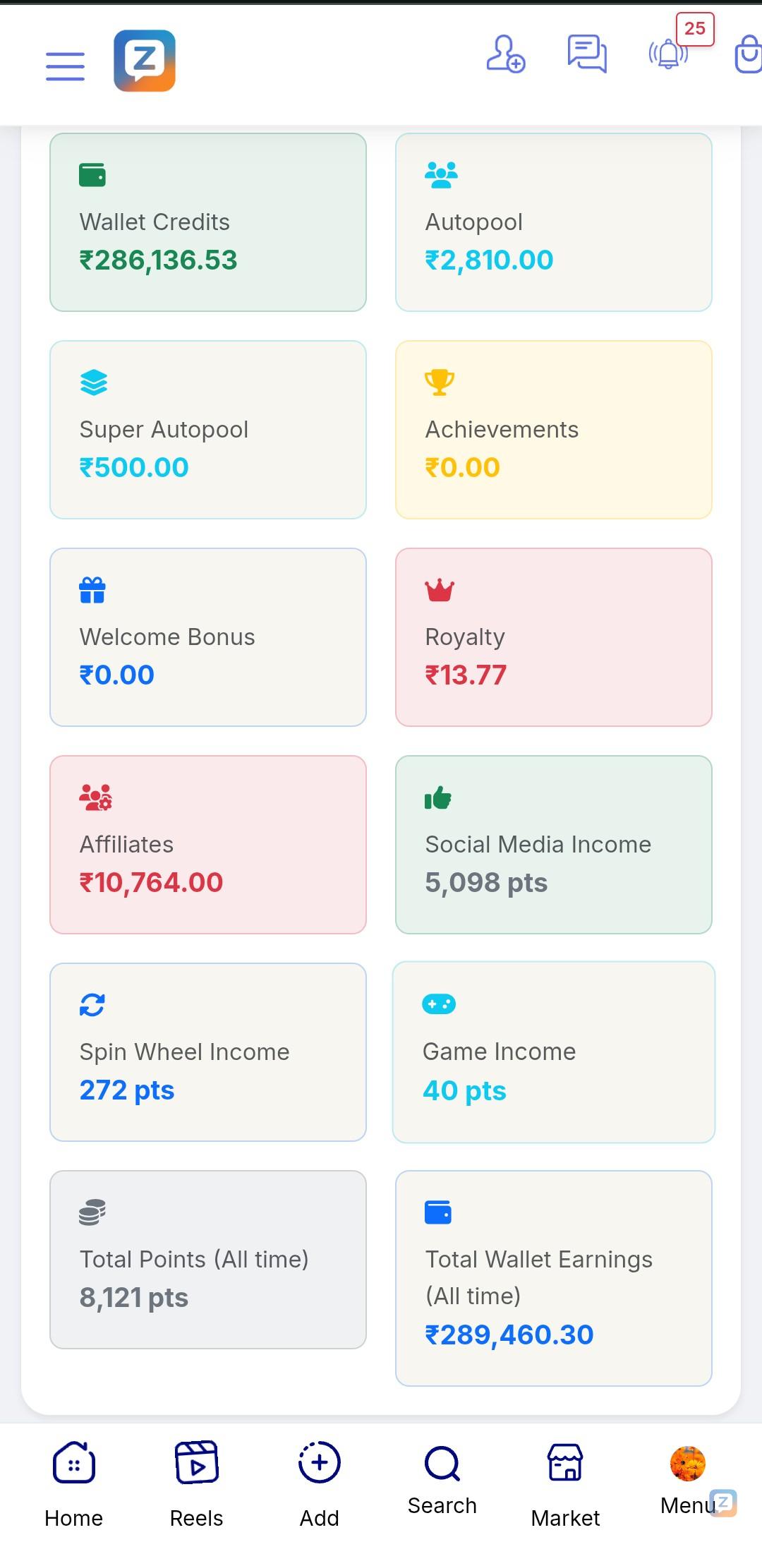Open the Autopool card
The height and width of the screenshot is (1542, 762).
pos(554,222)
